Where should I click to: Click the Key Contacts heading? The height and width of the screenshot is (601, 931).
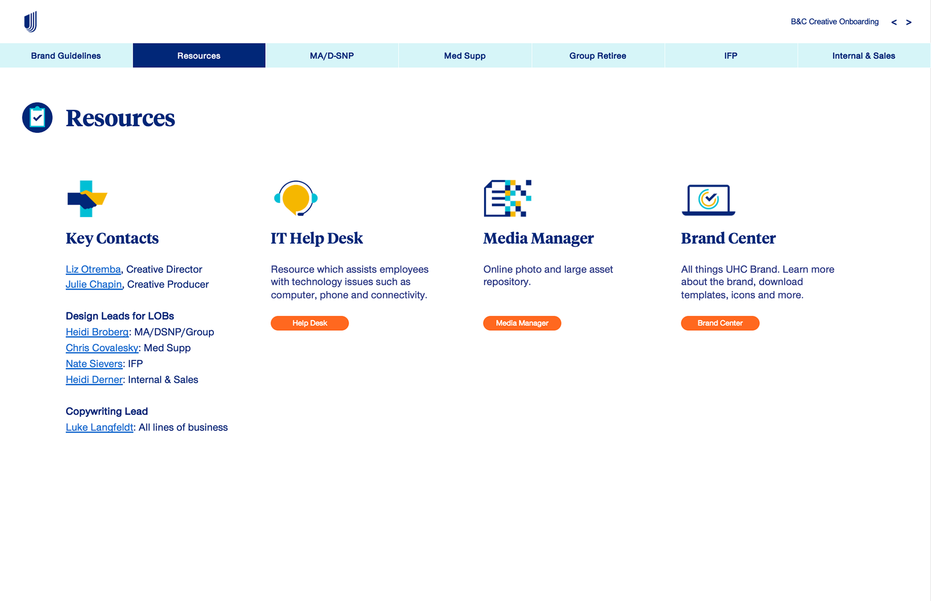(x=112, y=238)
